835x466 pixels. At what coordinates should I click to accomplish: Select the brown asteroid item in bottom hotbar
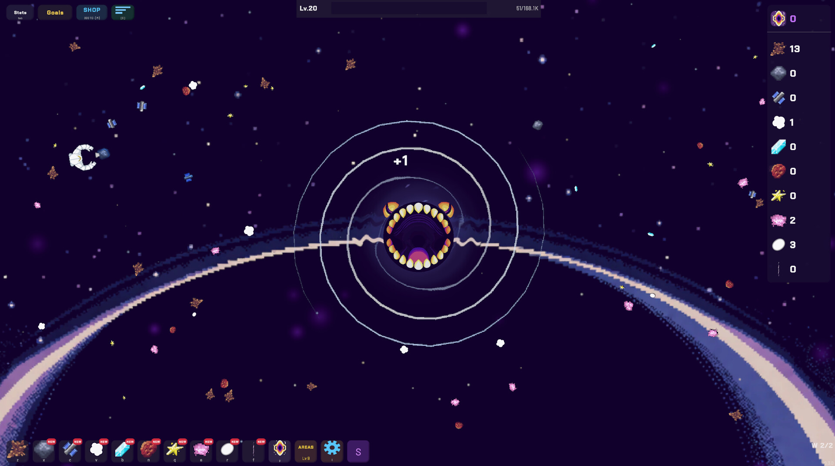pos(17,451)
